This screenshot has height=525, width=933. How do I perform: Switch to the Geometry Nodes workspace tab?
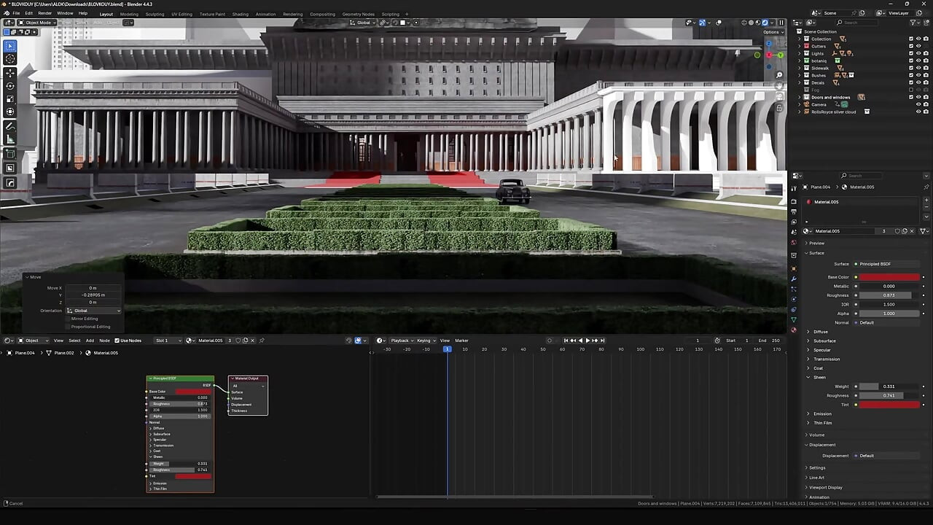pos(358,14)
